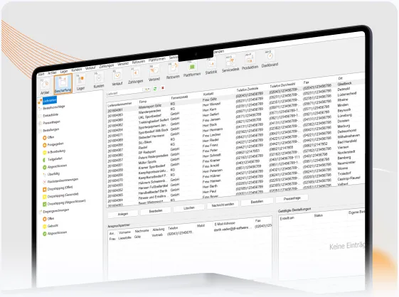Click the Nachricht senden button
This screenshot has height=297, width=399.
click(223, 204)
